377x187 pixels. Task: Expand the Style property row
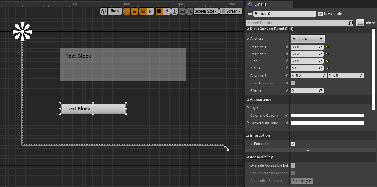pyautogui.click(x=248, y=108)
